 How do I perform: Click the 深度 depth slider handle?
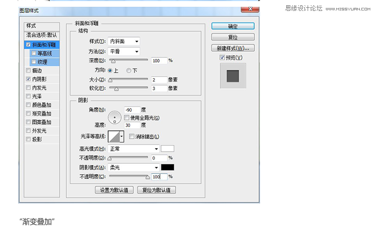click(113, 61)
